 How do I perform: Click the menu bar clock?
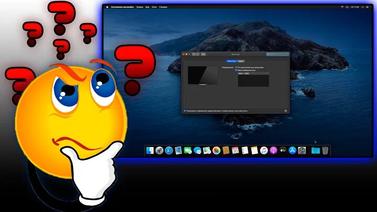355,7
